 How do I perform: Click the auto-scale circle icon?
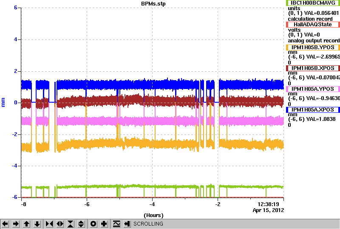(x=93, y=224)
